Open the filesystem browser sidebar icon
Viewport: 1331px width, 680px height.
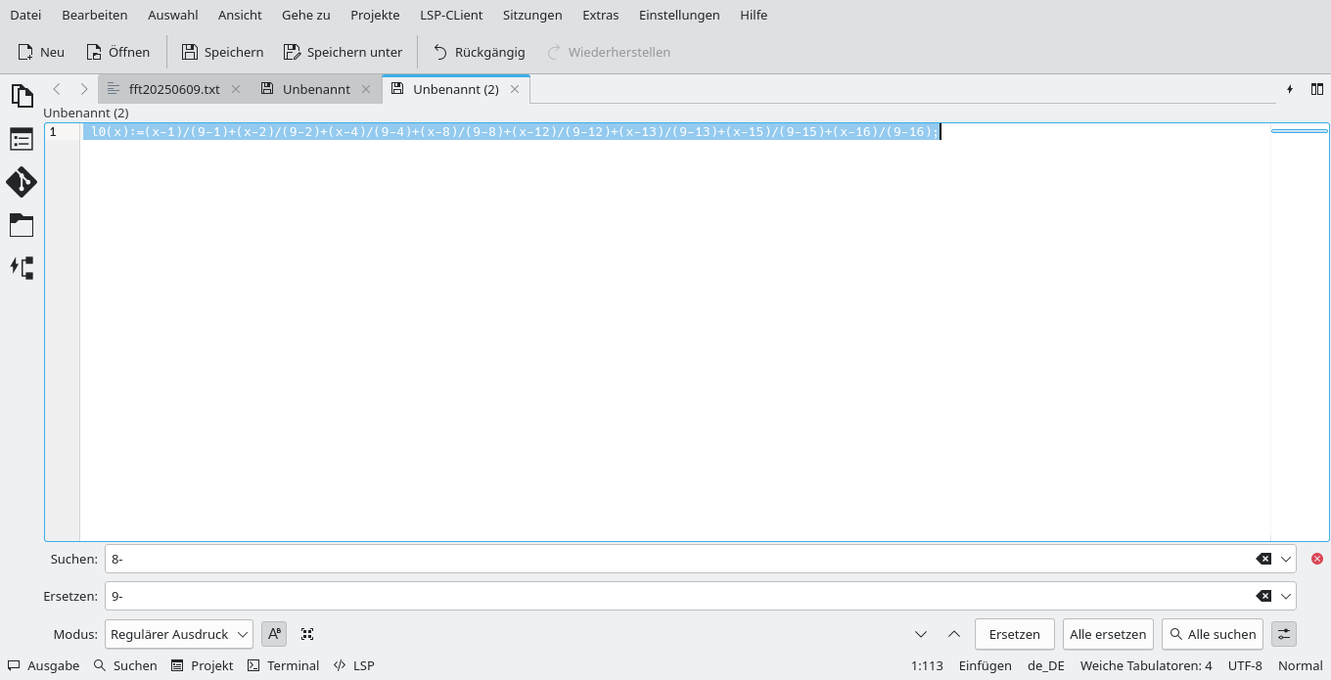22,225
